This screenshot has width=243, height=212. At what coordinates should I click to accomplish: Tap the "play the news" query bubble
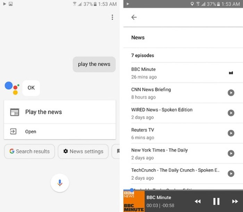[x=94, y=64]
